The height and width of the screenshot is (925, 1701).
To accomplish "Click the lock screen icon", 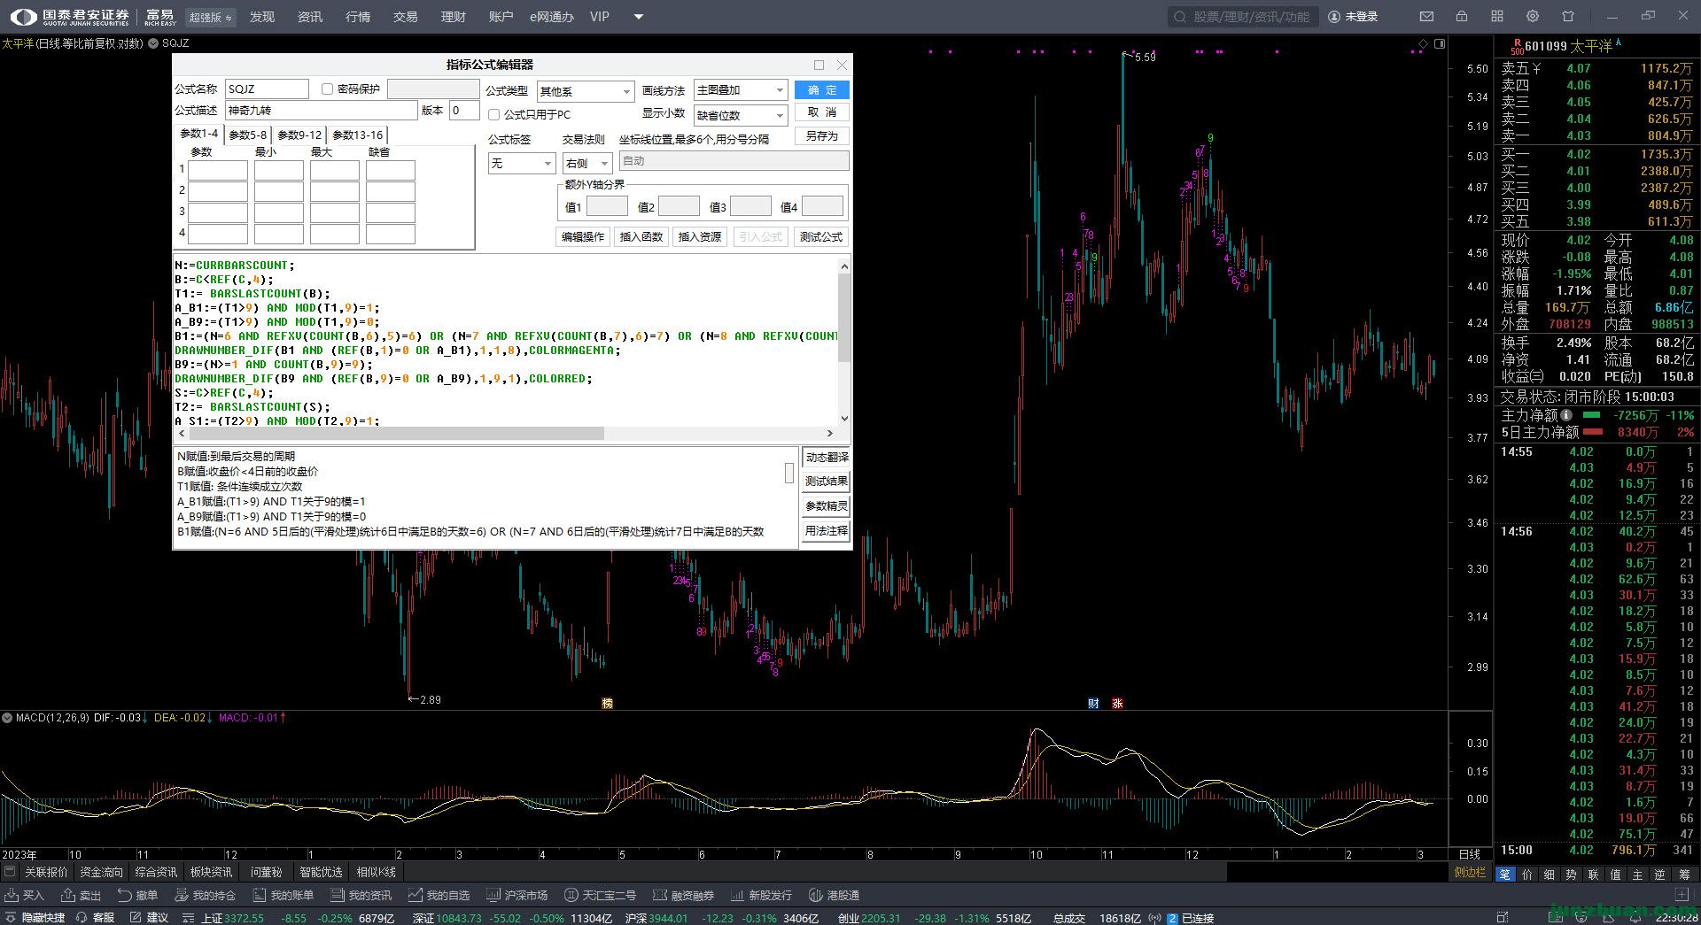I will coord(1462,17).
